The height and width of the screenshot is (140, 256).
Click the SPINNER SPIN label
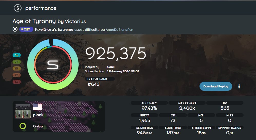tap(201, 128)
